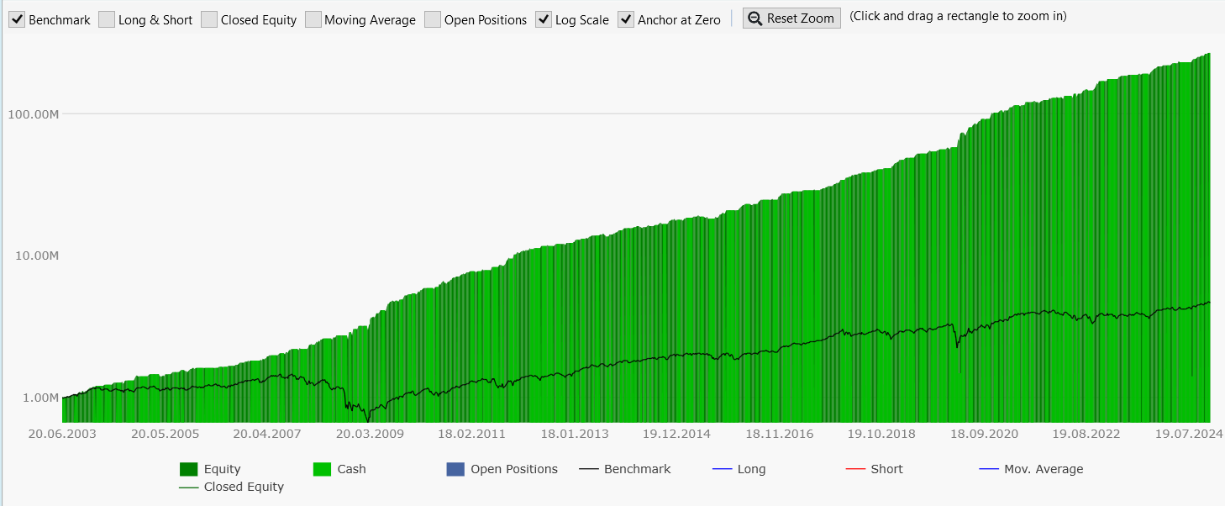Enable the Long & Short checkbox
1225x506 pixels.
pyautogui.click(x=107, y=19)
